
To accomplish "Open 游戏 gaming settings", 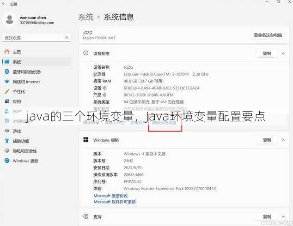I will [x=37, y=131].
